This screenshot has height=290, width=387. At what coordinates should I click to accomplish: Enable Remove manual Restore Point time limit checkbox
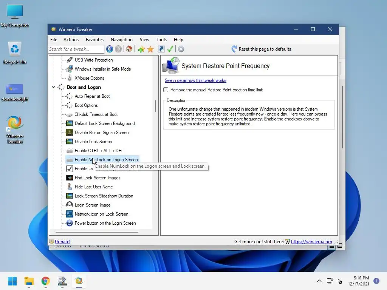click(x=166, y=90)
